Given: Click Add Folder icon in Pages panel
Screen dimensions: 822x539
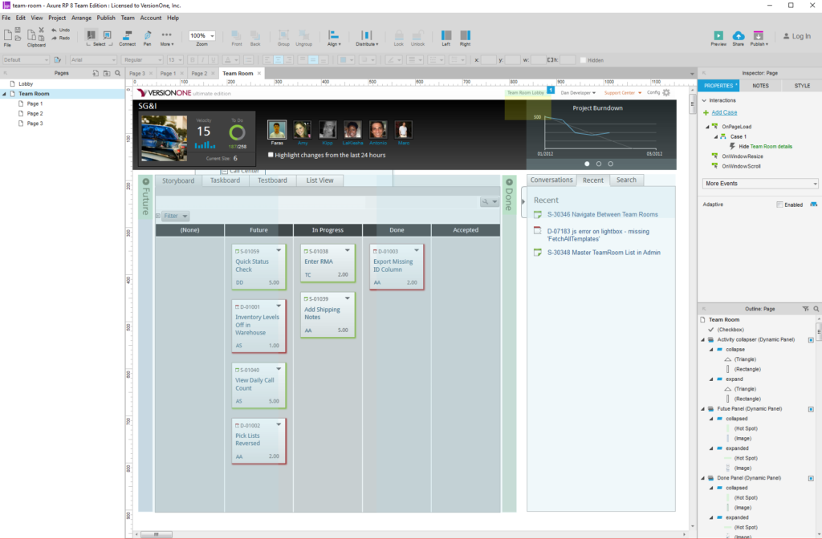Looking at the screenshot, I should [x=107, y=73].
